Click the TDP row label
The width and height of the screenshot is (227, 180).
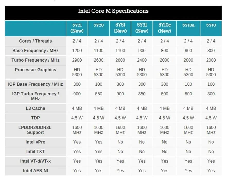[35, 118]
